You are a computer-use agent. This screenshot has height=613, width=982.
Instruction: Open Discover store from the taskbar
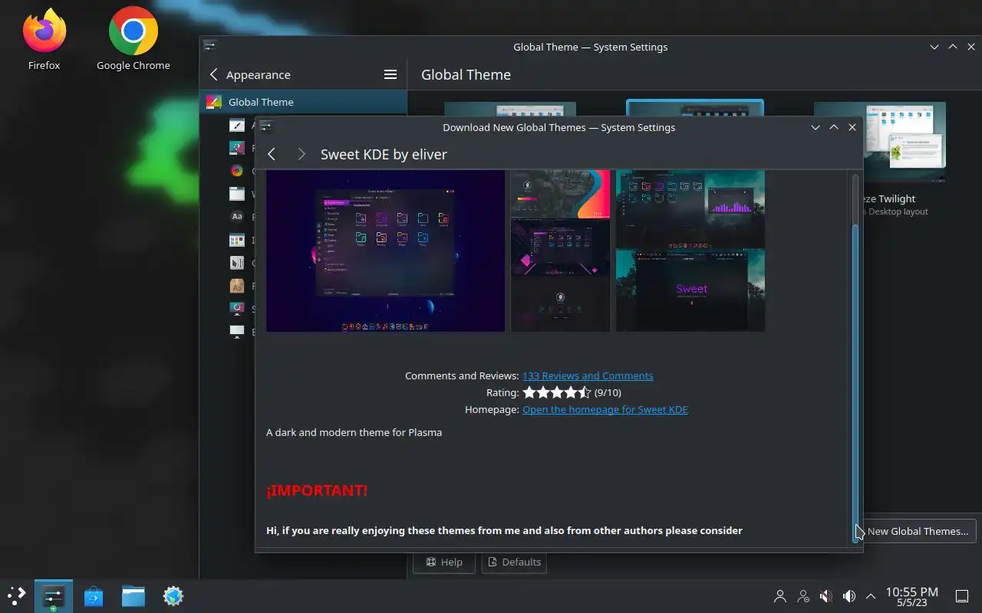pyautogui.click(x=94, y=595)
